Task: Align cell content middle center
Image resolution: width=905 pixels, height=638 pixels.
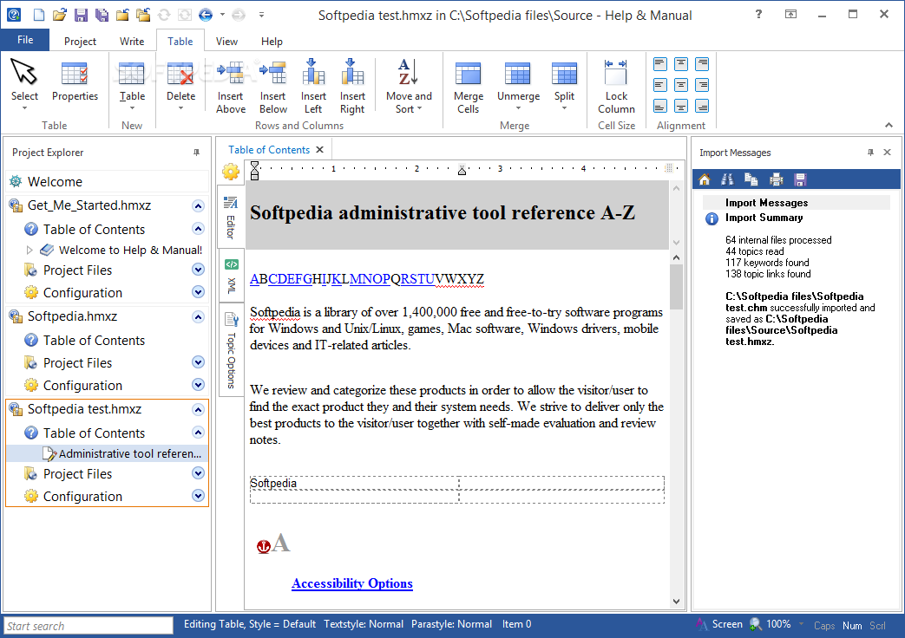Action: pyautogui.click(x=681, y=85)
